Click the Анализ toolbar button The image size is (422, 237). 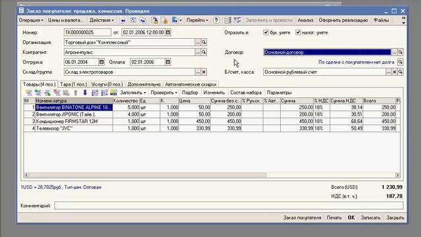(305, 20)
